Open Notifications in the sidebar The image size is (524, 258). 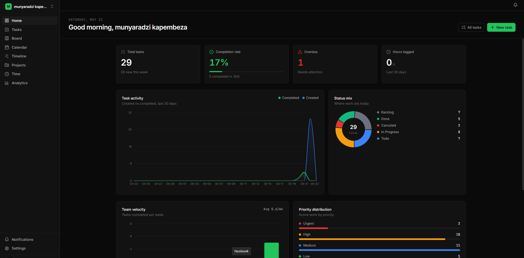click(30, 239)
